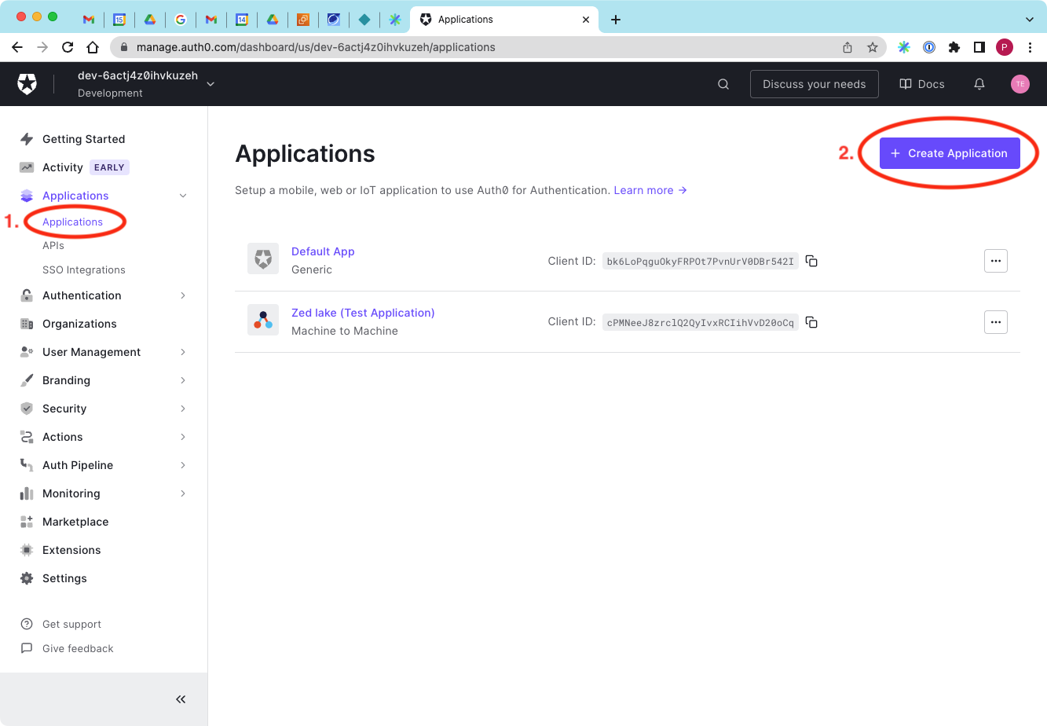Open the tenant switcher dropdown
The width and height of the screenshot is (1047, 726).
click(x=210, y=84)
